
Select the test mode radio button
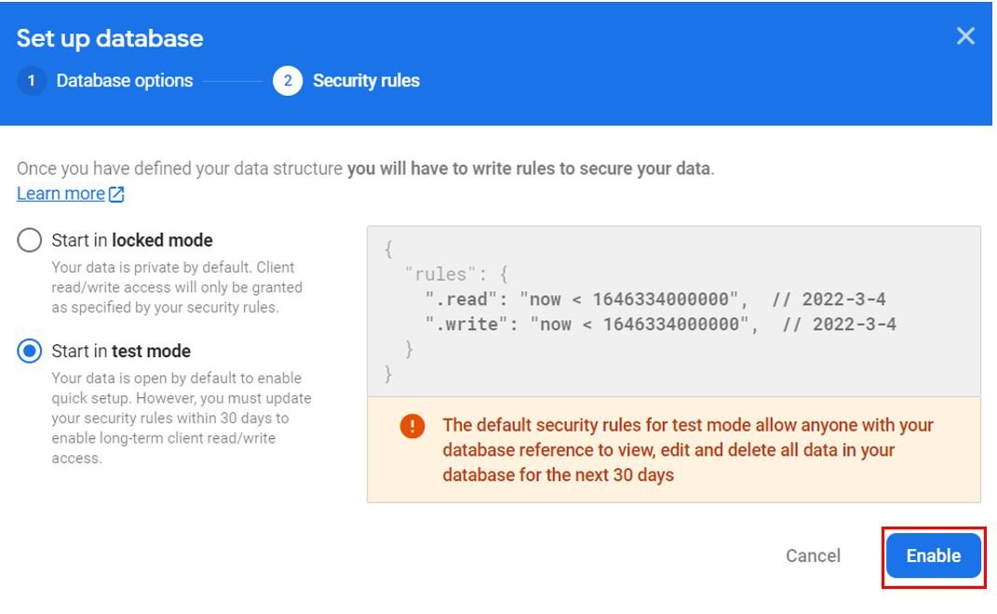pyautogui.click(x=29, y=351)
